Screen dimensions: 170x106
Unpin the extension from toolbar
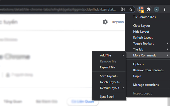coord(148,76)
